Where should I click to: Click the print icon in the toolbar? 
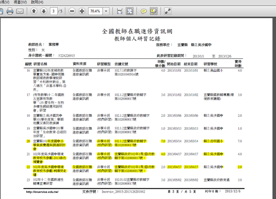coord(9,11)
